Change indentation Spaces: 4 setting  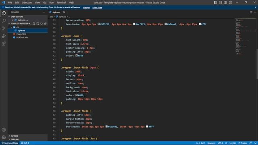click(x=211, y=143)
